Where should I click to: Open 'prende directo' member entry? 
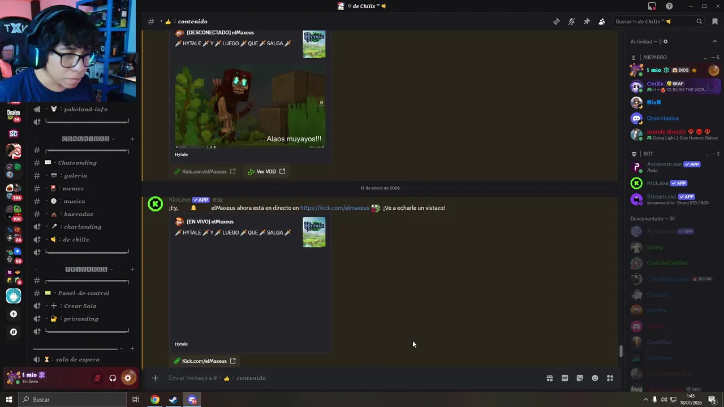pos(674,135)
